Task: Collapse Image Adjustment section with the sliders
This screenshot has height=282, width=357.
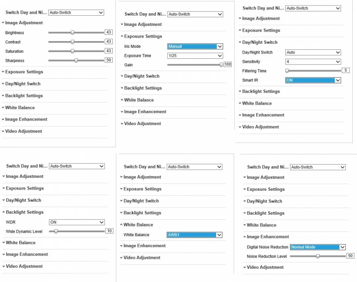Action: click(x=22, y=23)
